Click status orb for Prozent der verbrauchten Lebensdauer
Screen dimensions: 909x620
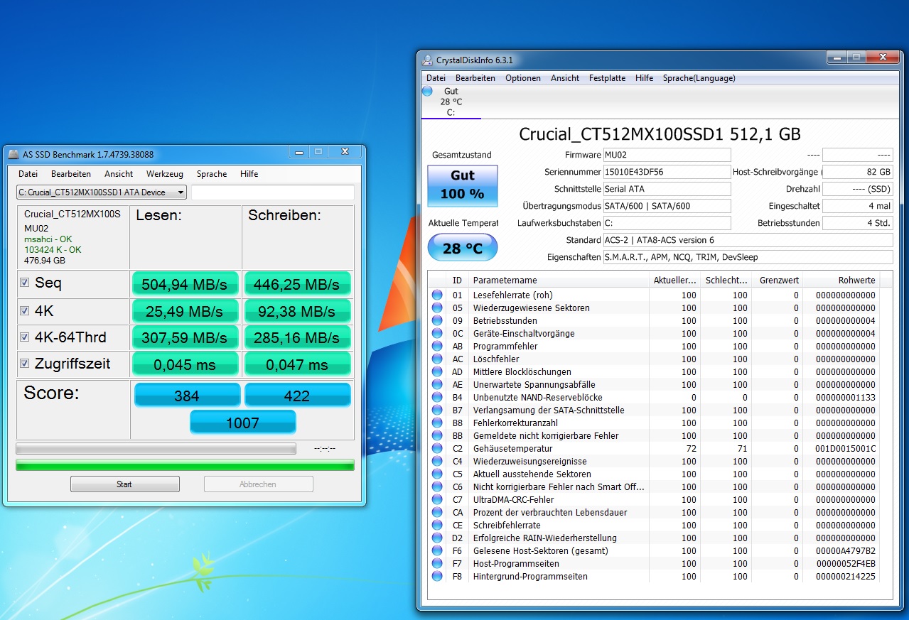tap(437, 512)
